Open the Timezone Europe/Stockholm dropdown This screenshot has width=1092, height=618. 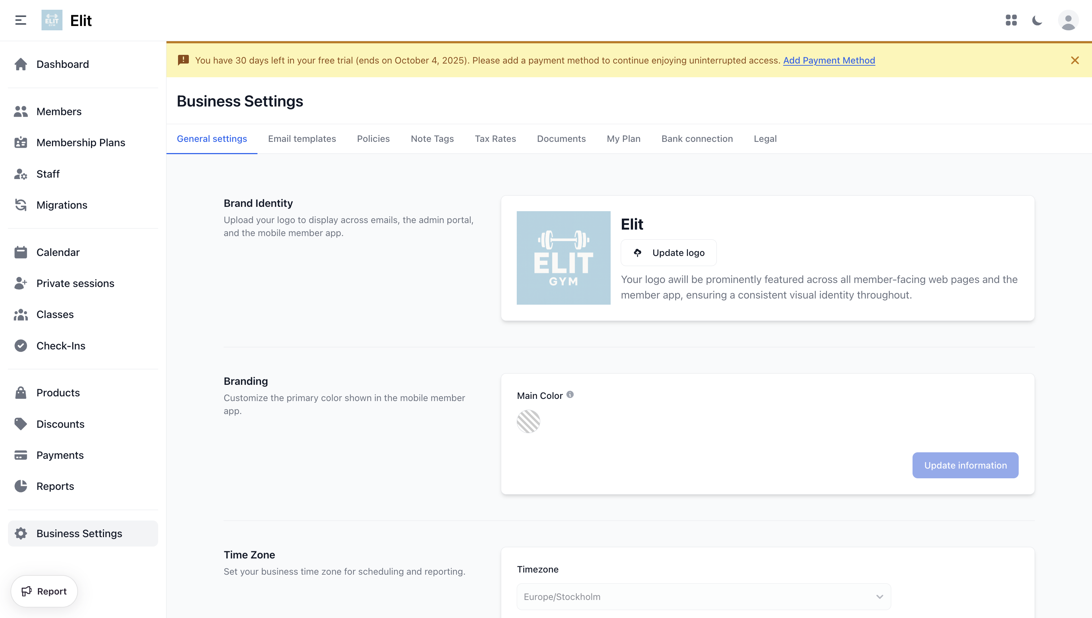pos(703,597)
